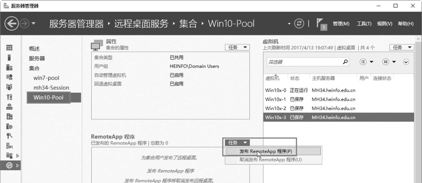This screenshot has width=422, height=183.
Task: Select the Local Server sidebar icon
Action: click(x=10, y=58)
